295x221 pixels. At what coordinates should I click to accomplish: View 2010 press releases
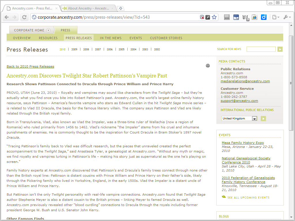click(x=63, y=49)
